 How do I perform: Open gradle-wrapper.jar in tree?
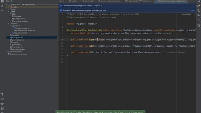click(22, 28)
